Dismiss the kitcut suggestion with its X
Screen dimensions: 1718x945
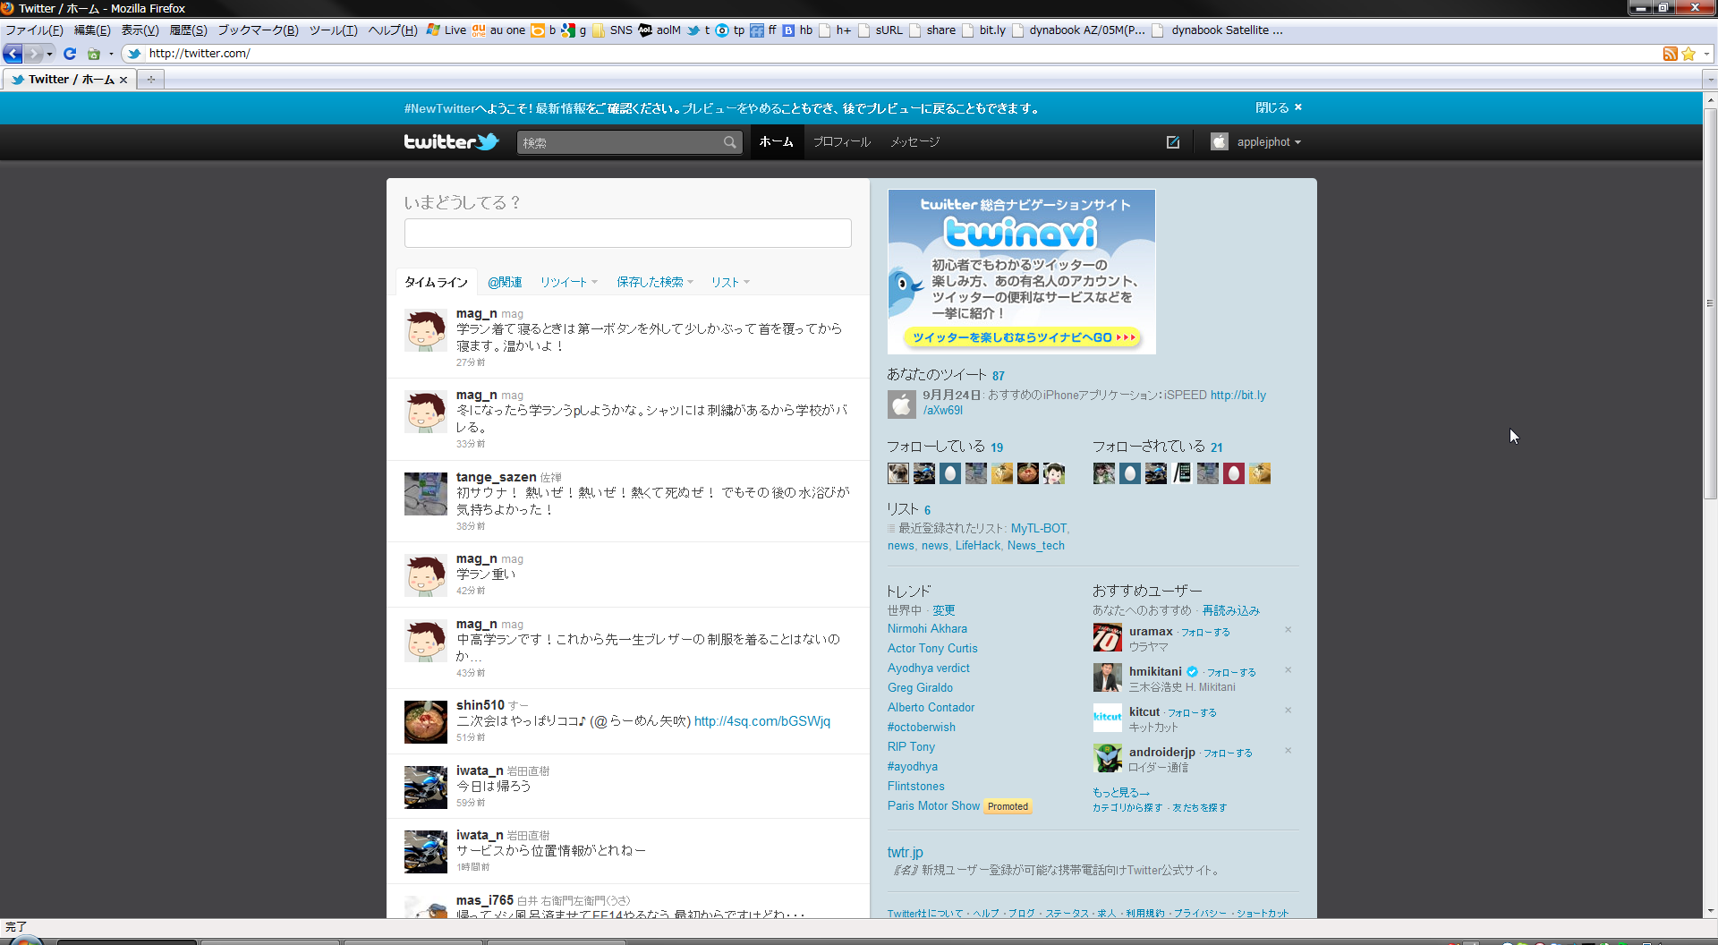1288,711
